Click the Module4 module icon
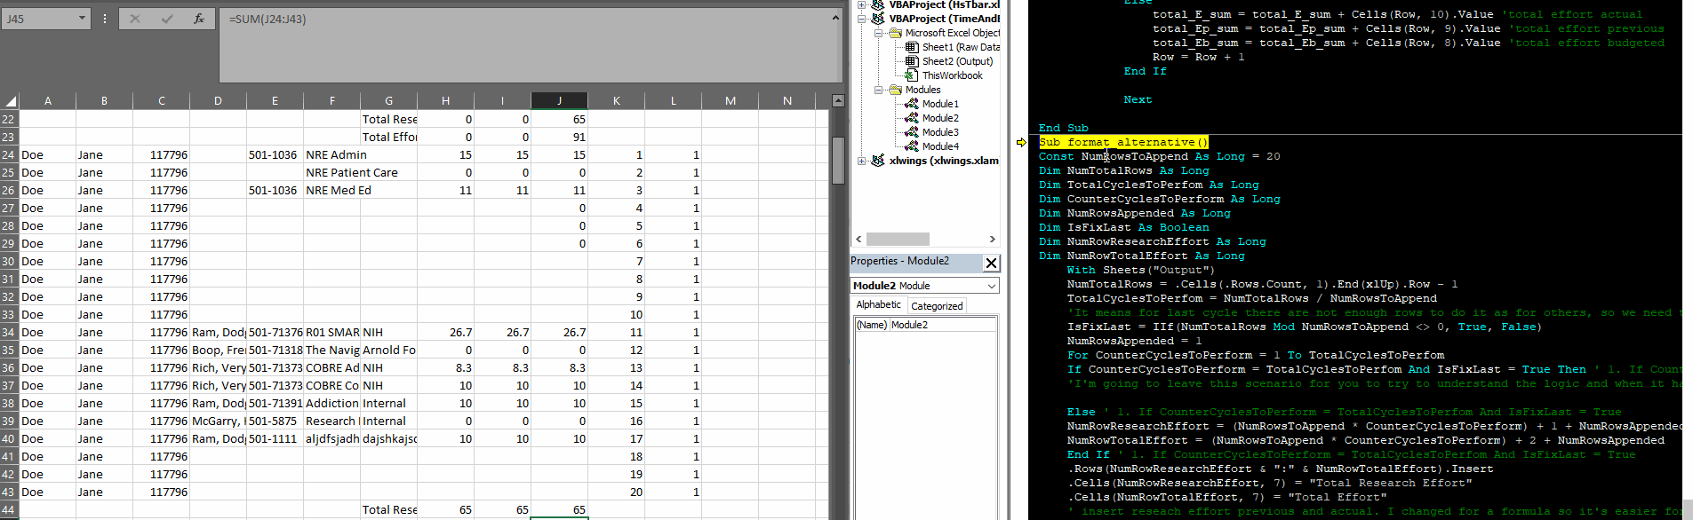 (912, 146)
